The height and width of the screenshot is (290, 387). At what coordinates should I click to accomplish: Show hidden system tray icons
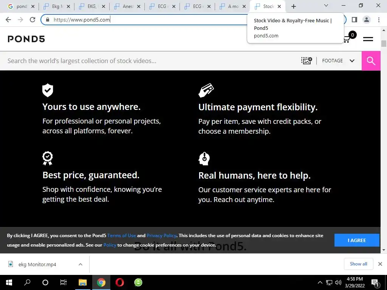[x=320, y=282]
